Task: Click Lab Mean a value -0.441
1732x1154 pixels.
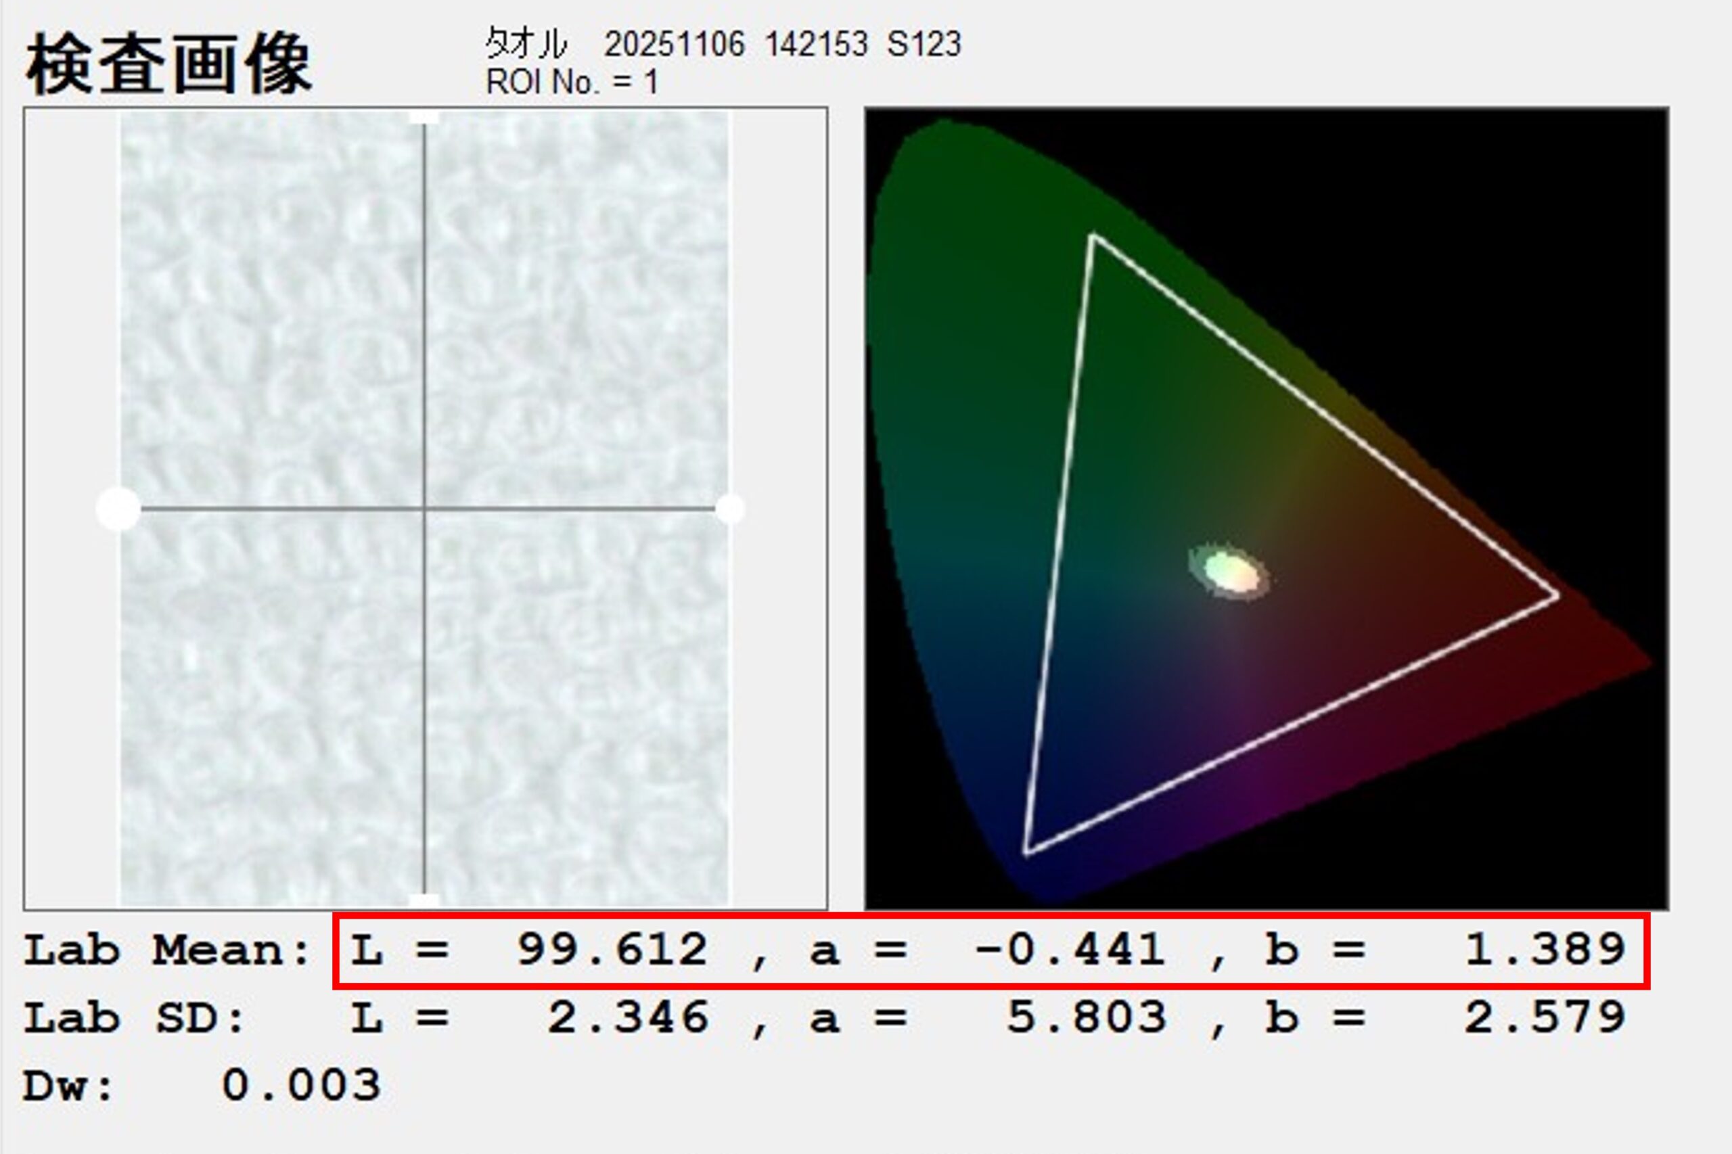Action: pos(1071,950)
